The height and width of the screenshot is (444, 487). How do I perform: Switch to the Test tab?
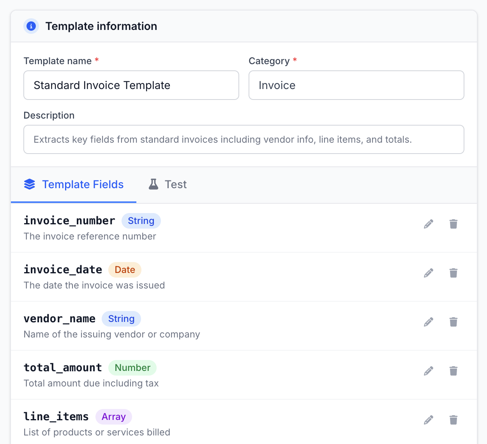click(176, 184)
